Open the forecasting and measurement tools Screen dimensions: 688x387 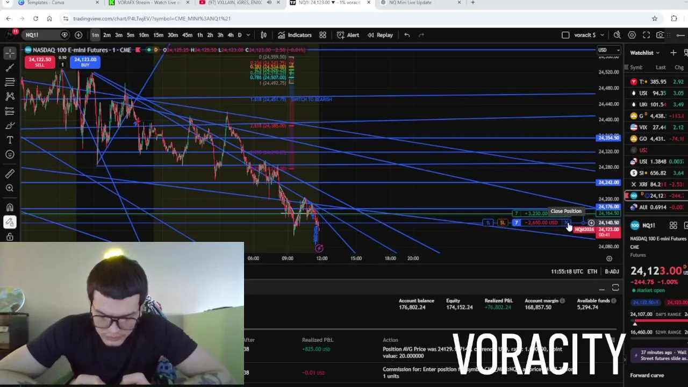10,111
